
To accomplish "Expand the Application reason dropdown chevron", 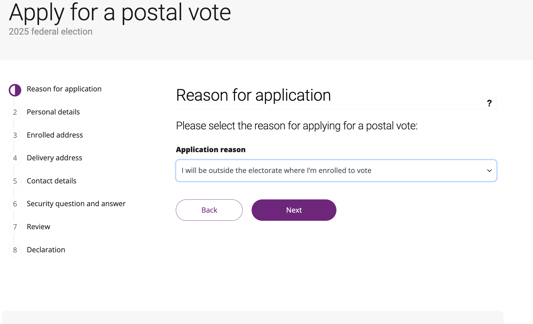I will [x=489, y=171].
